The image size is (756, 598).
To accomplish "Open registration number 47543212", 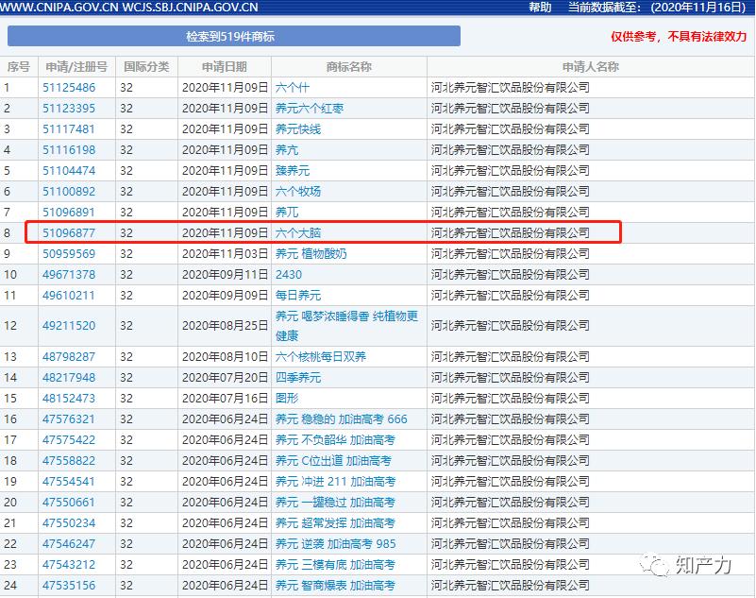I will [x=69, y=564].
